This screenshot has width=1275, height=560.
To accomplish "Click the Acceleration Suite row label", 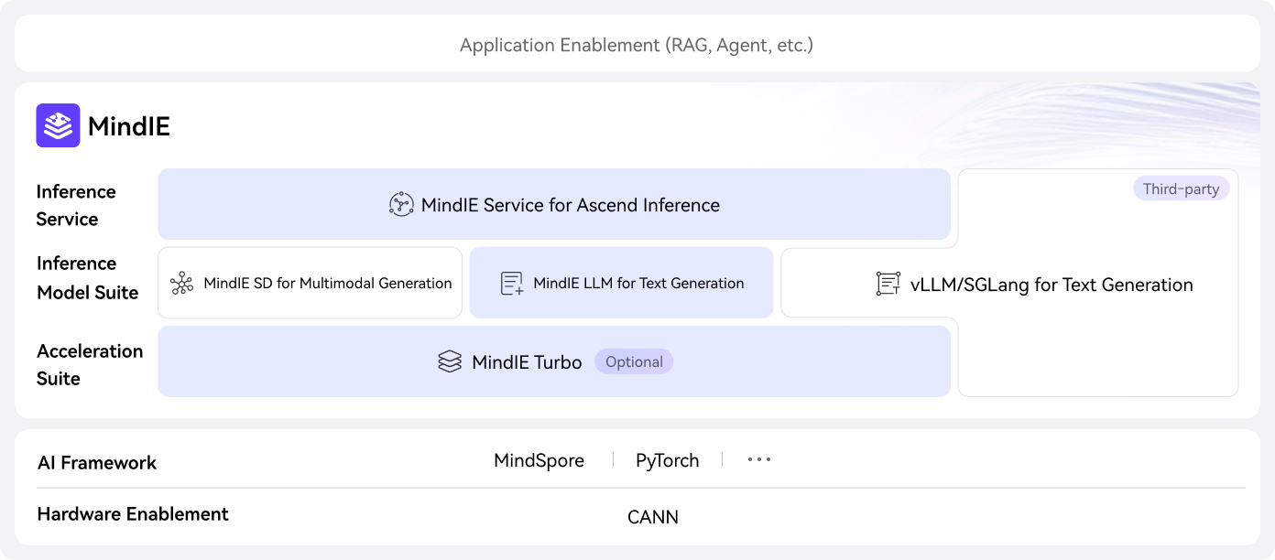I will [90, 364].
